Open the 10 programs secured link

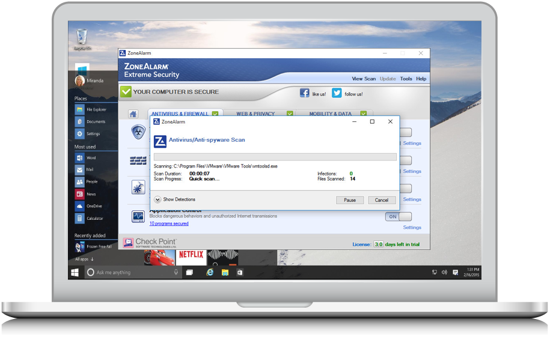click(169, 223)
